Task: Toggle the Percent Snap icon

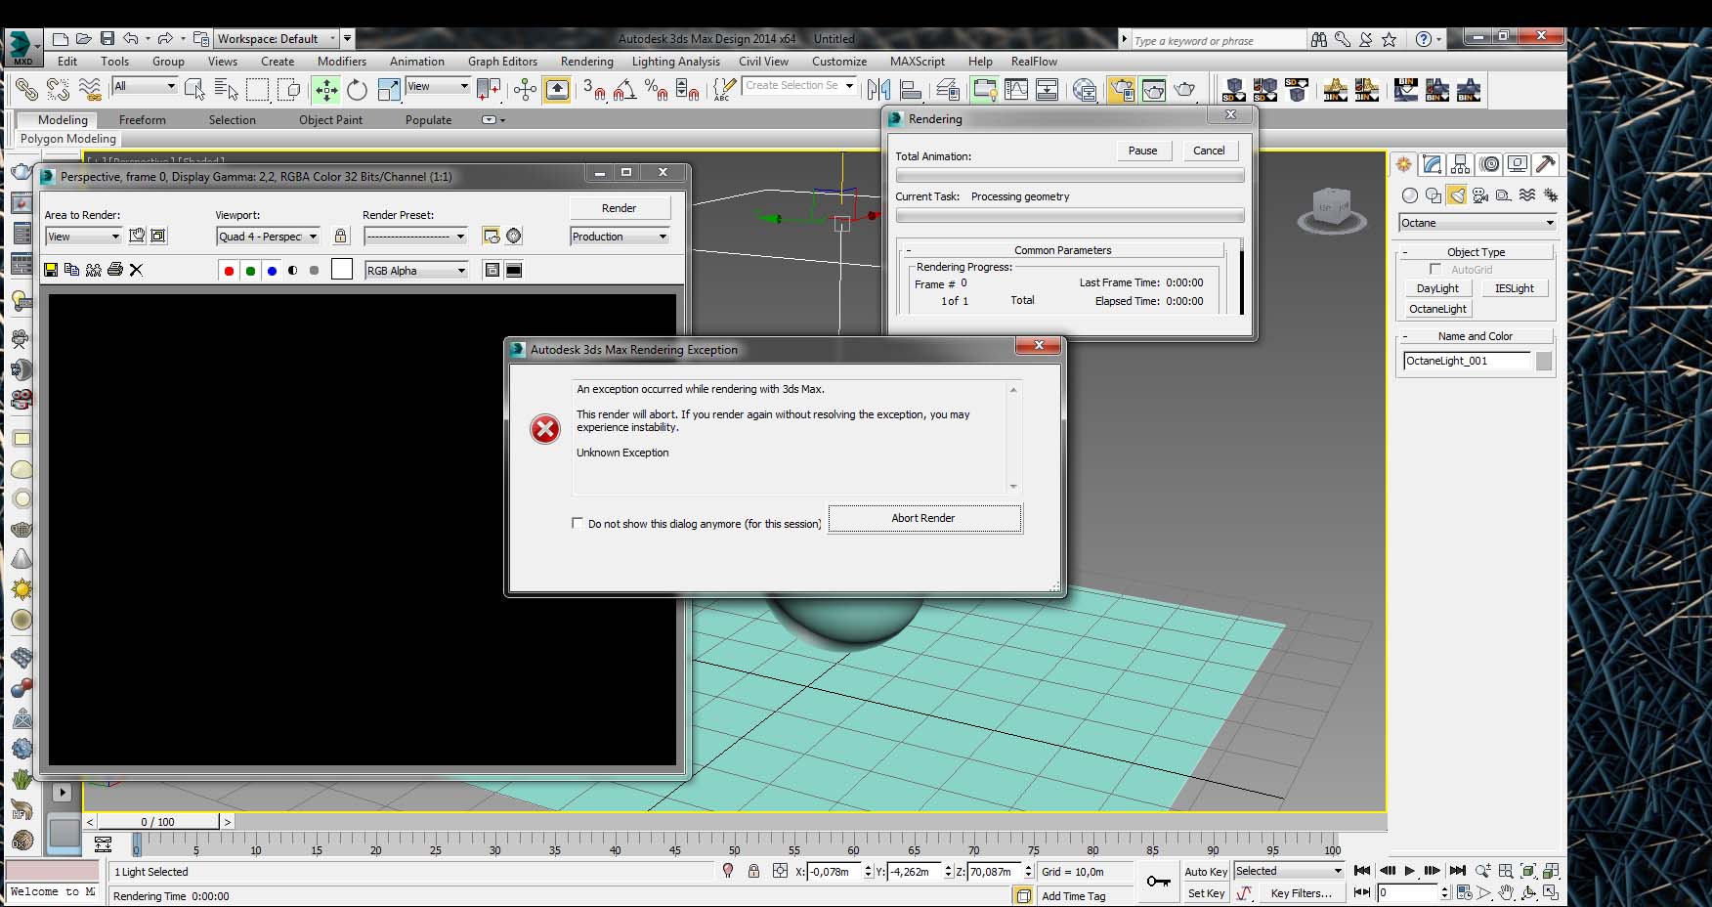Action: pyautogui.click(x=657, y=90)
